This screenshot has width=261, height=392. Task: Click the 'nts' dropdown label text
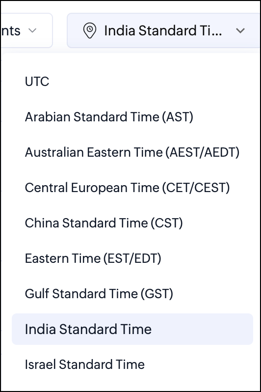point(10,31)
